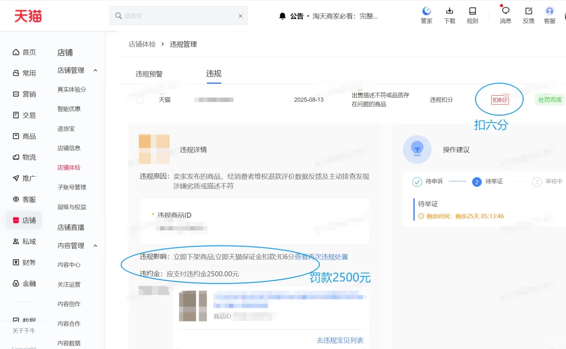This screenshot has height=349, width=566.
Task: Switch to 违规预警 tab
Action: pyautogui.click(x=149, y=74)
